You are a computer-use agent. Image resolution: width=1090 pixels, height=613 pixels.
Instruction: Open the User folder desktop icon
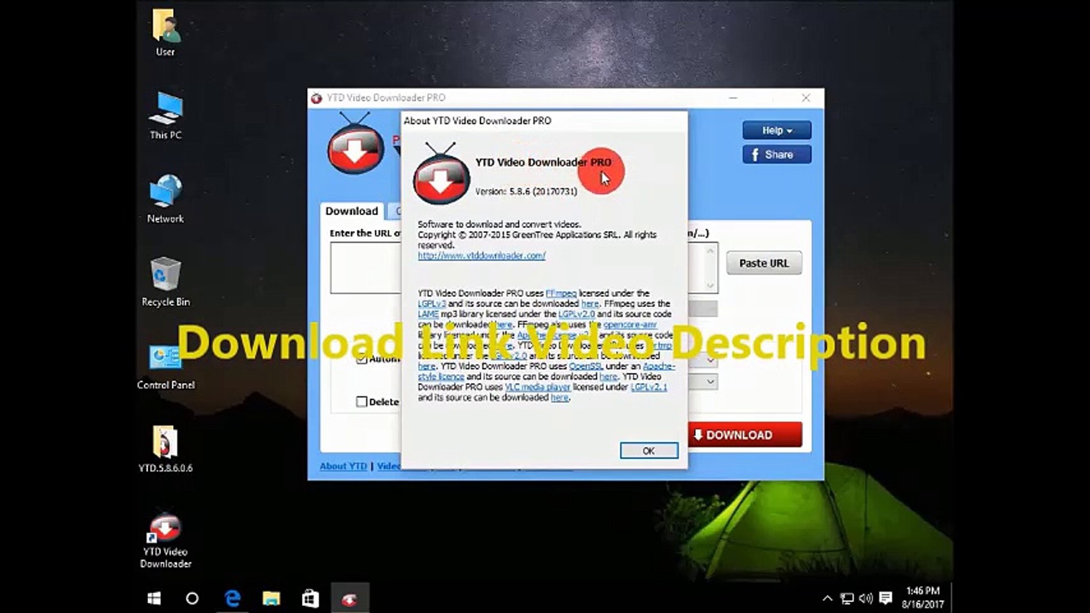tap(165, 33)
